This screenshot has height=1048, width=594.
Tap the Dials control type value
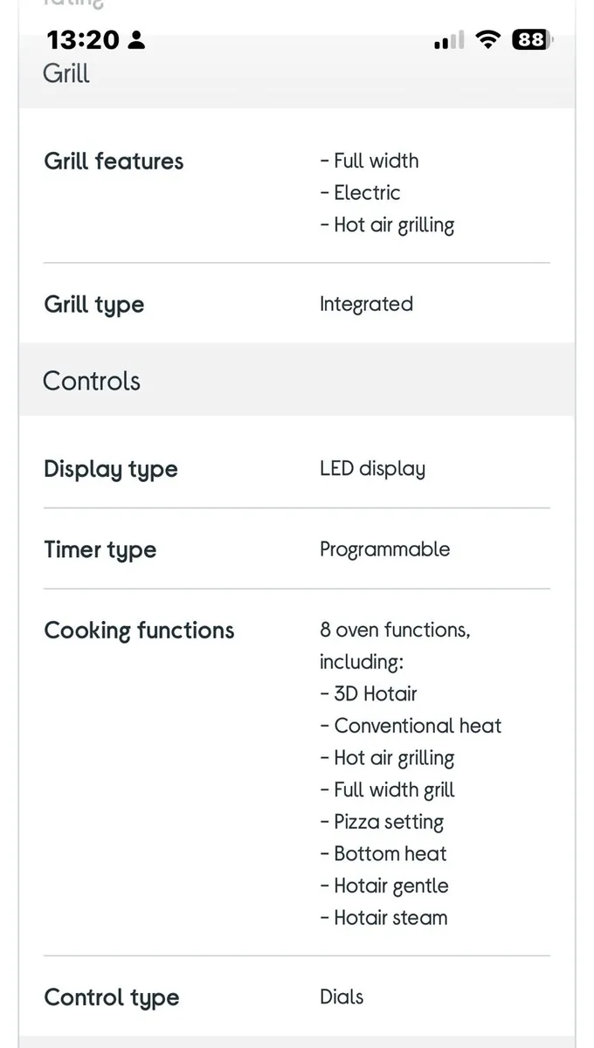[x=341, y=996]
